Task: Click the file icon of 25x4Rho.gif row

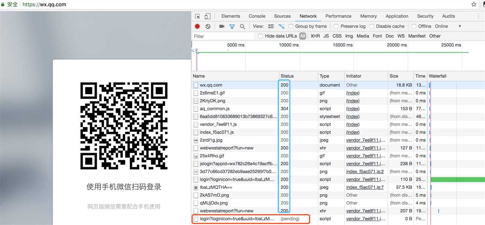Action: 195,156
